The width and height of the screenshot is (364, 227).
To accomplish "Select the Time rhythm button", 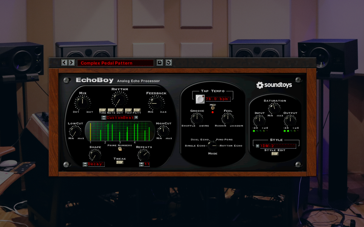I will 102,110.
